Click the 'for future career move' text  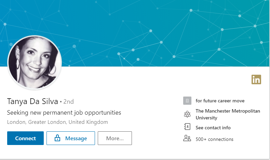click(x=220, y=101)
